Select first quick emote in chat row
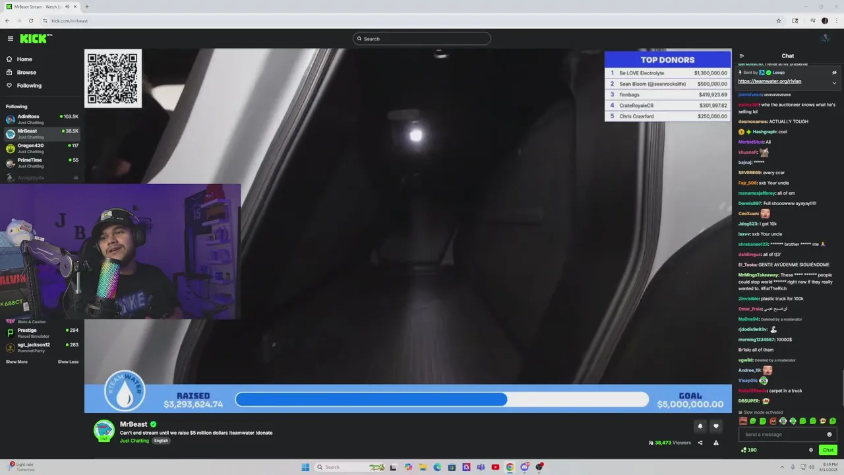The width and height of the screenshot is (844, 475). 743,421
